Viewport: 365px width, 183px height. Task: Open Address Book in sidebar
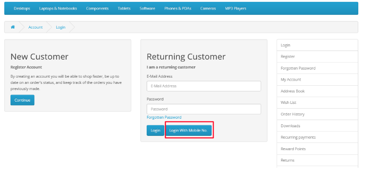tap(317, 91)
